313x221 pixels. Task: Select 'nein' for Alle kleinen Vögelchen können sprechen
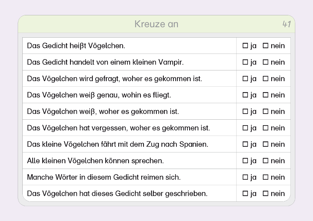(265, 161)
